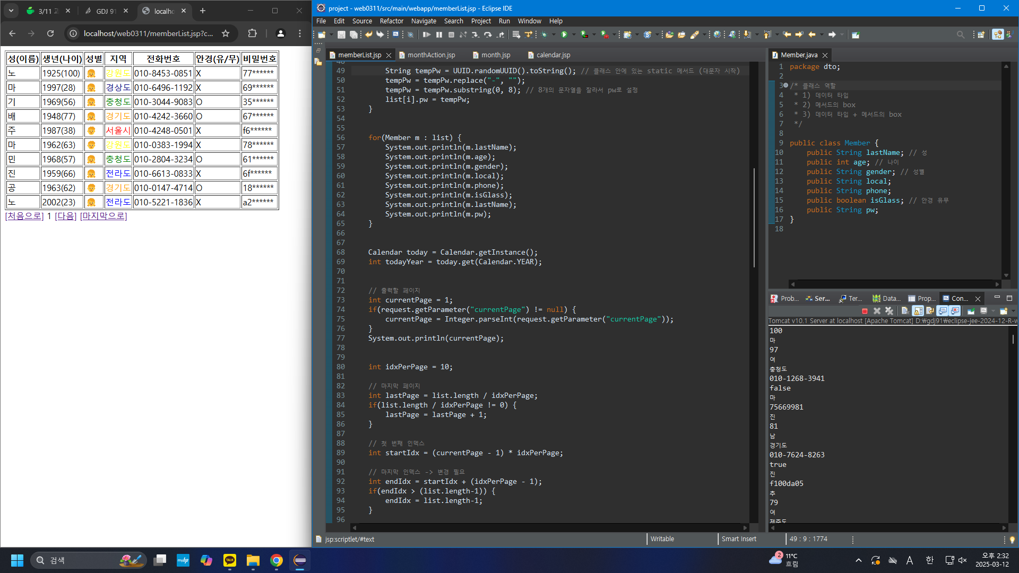Click the [다음] pagination link
The image size is (1019, 573).
pyautogui.click(x=66, y=216)
